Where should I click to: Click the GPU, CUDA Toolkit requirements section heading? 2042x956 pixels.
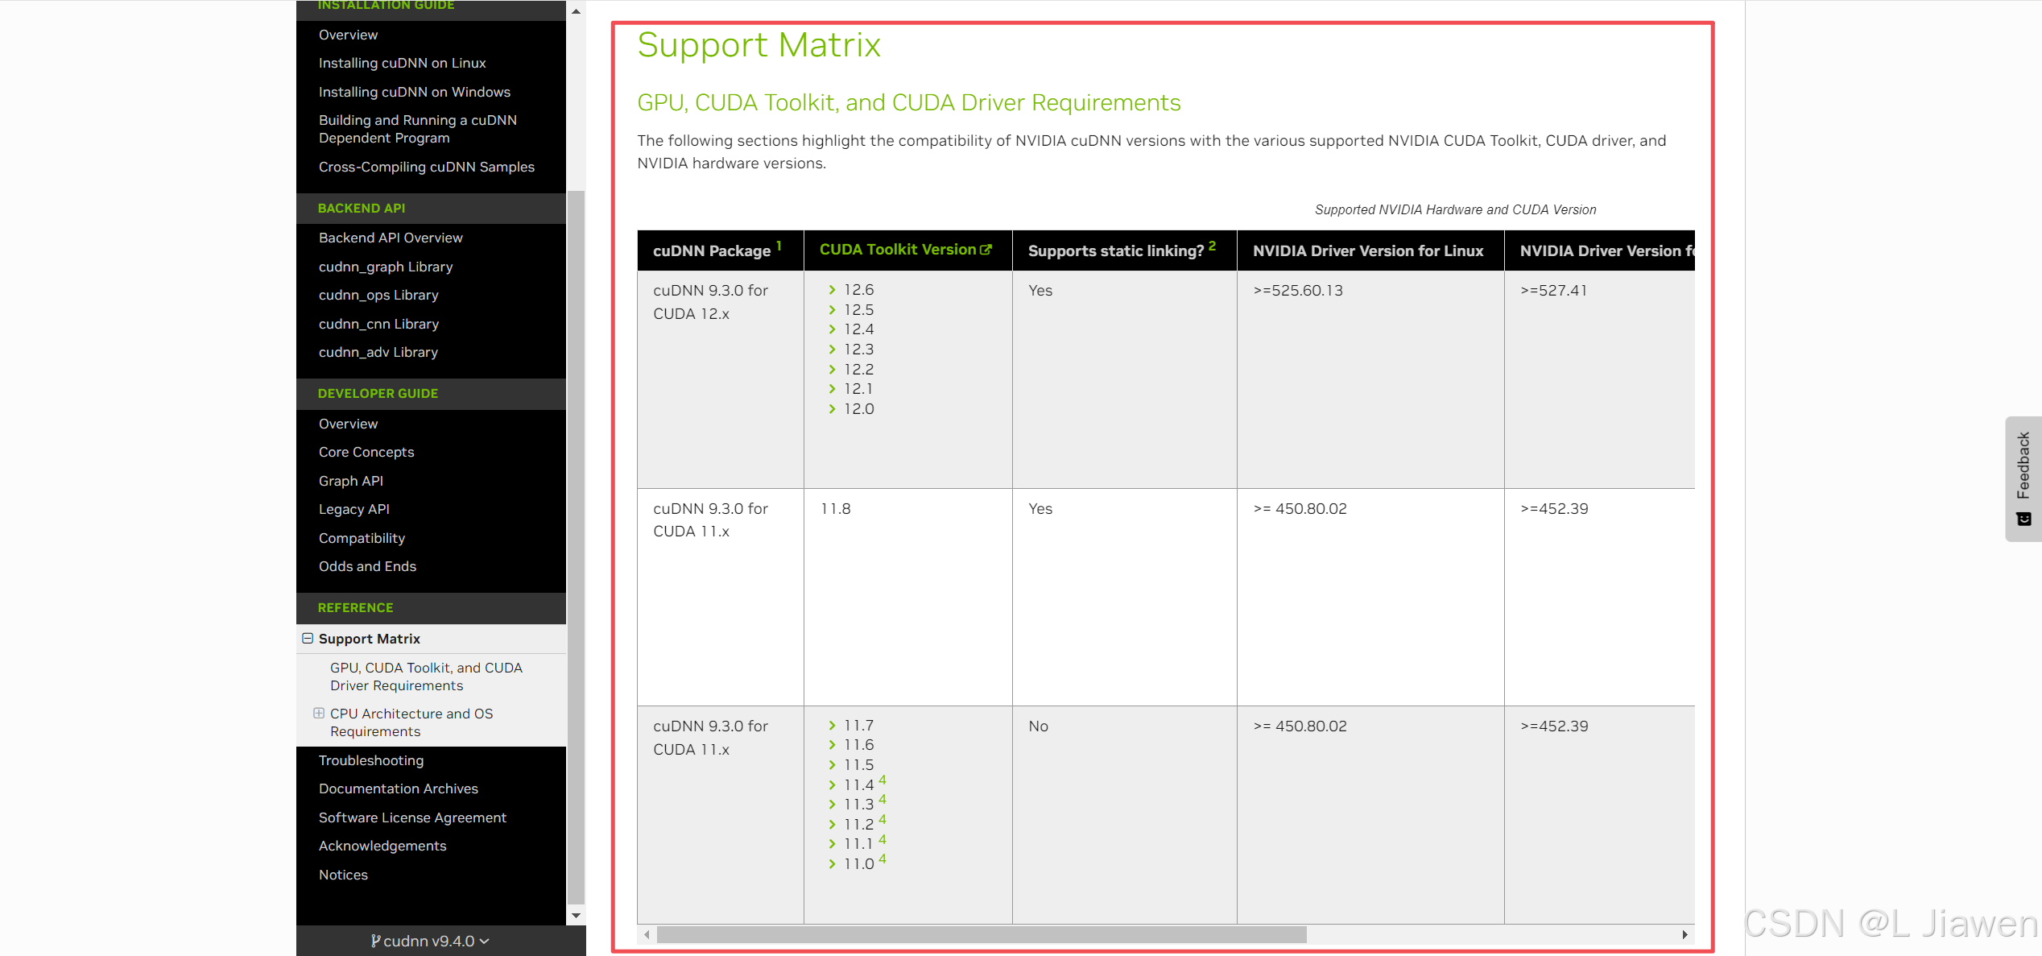coord(909,102)
